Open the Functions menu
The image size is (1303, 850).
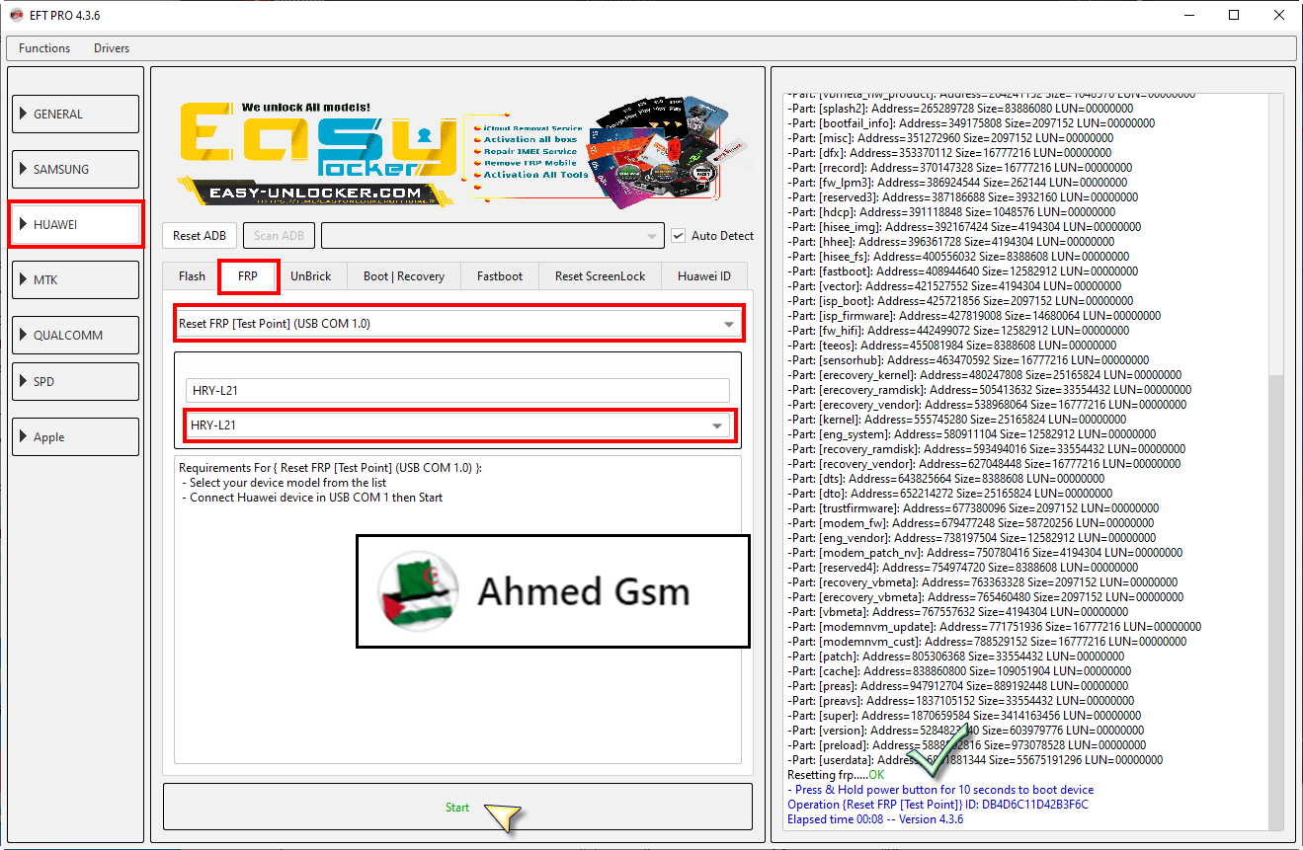coord(44,47)
